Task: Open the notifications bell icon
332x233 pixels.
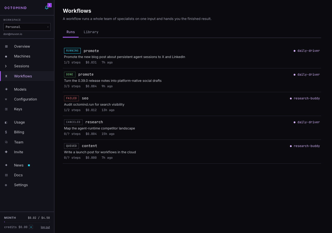Action: coord(47,8)
